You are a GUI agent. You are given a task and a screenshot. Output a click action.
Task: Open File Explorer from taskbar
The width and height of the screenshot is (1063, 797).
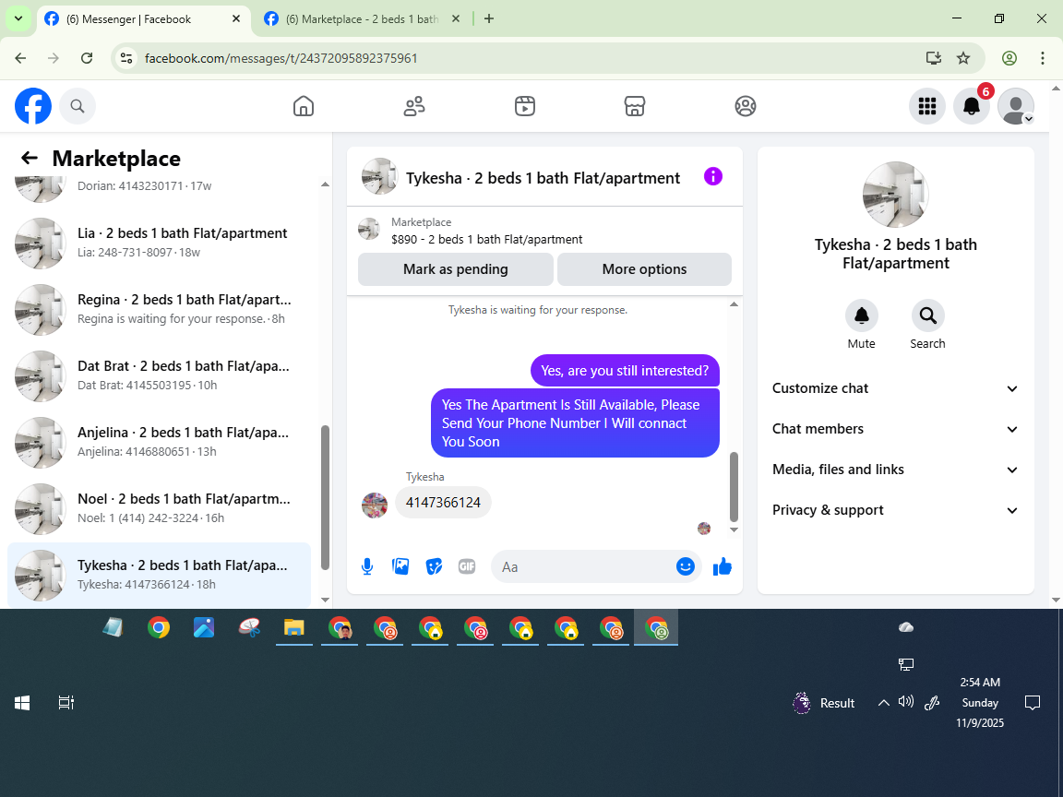tap(294, 627)
